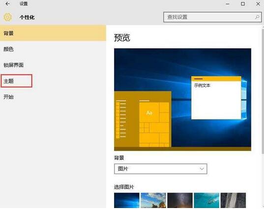Image resolution: width=264 pixels, height=210 pixels.
Task: Expand the 背景 图片 dropdown
Action: pyautogui.click(x=160, y=169)
